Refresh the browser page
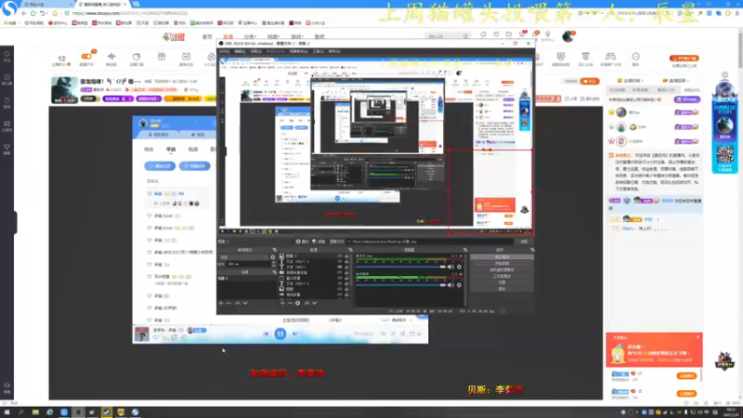Viewport: 743px width, 418px height. tap(33, 13)
